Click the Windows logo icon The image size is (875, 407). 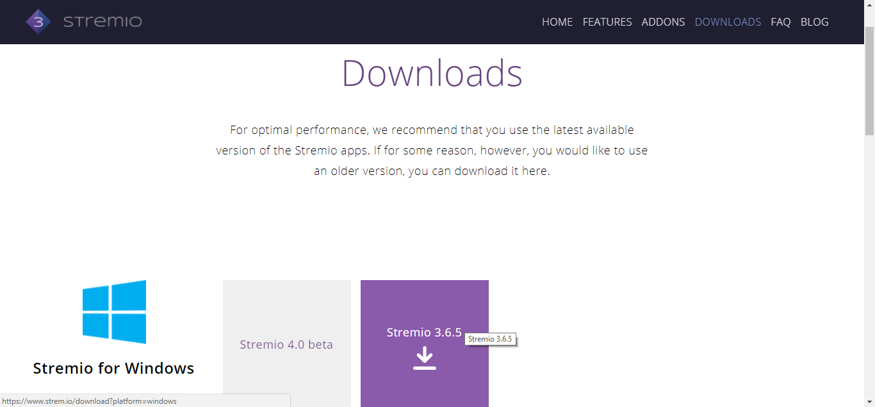[x=114, y=311]
